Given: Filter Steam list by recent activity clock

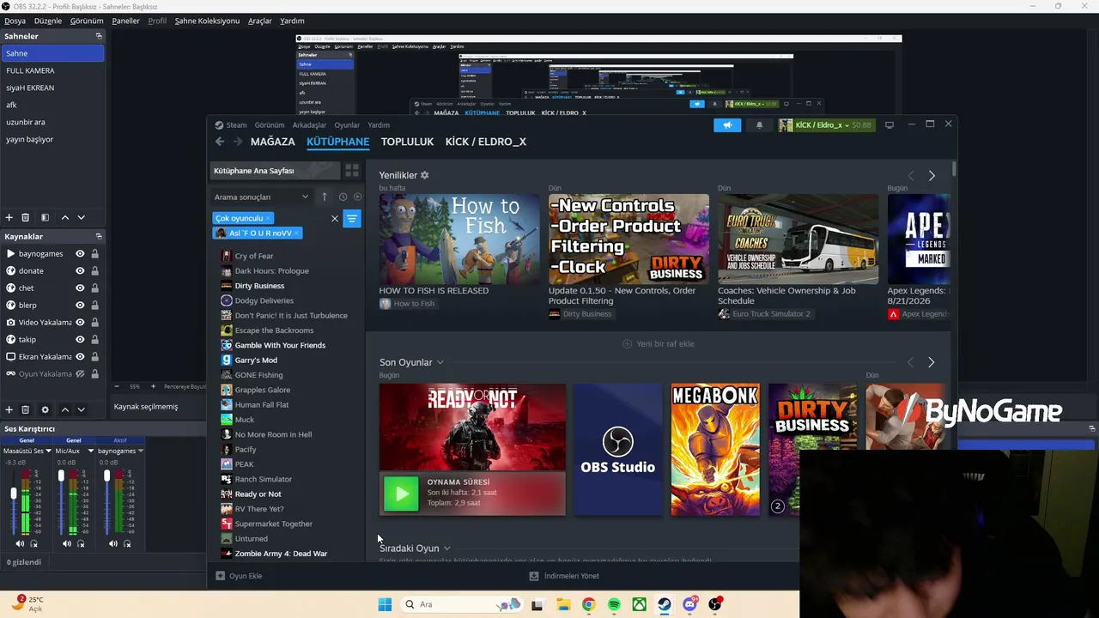Looking at the screenshot, I should 343,197.
